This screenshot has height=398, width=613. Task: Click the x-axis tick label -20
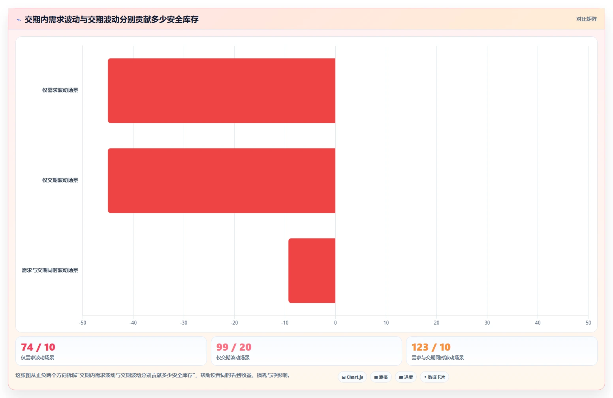(x=234, y=323)
